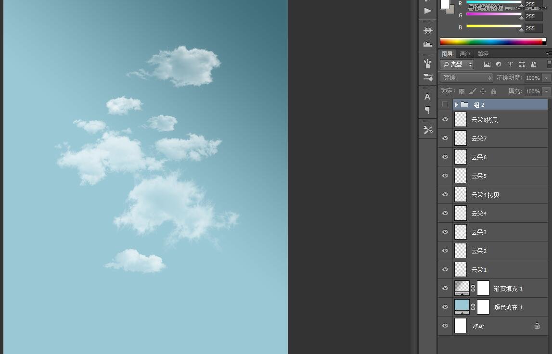The width and height of the screenshot is (552, 354).
Task: Open the Brush settings panel icon
Action: coord(428,77)
